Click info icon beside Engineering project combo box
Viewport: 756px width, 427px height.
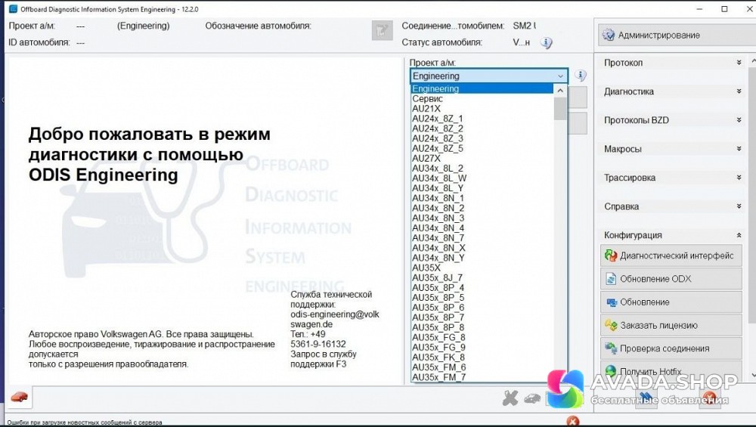pos(580,76)
